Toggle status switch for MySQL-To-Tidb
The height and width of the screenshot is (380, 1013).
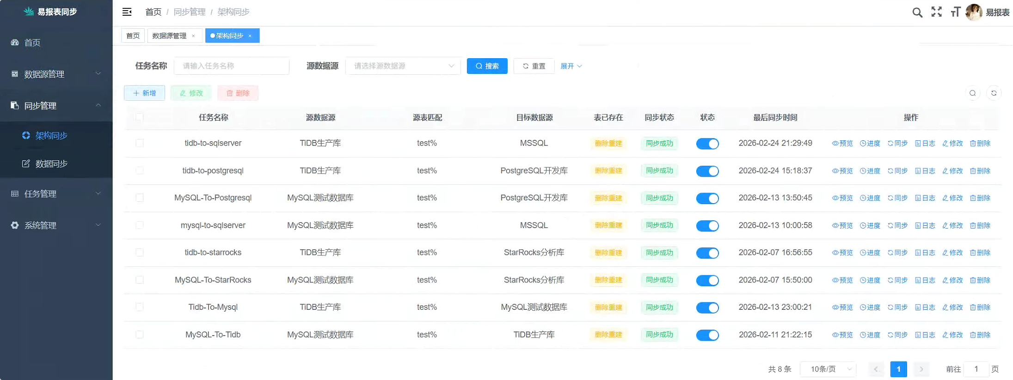coord(707,335)
